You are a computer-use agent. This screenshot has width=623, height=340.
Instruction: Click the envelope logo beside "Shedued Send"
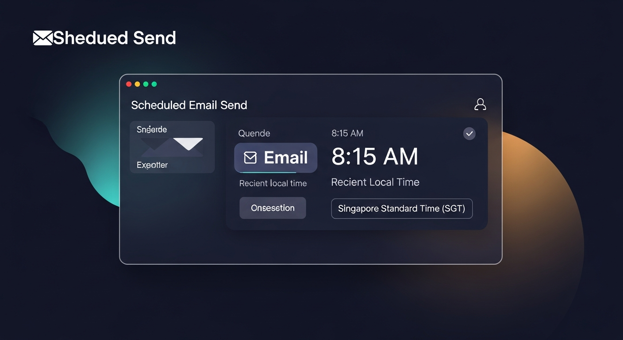click(42, 38)
